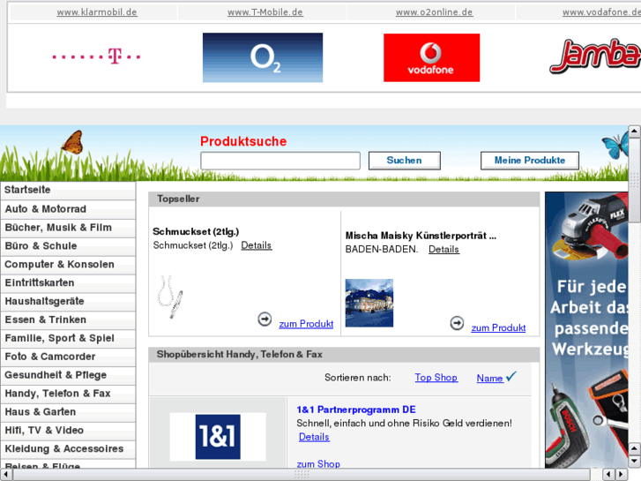Open the Gesundheit & Pflege category
The image size is (641, 481).
[68, 375]
